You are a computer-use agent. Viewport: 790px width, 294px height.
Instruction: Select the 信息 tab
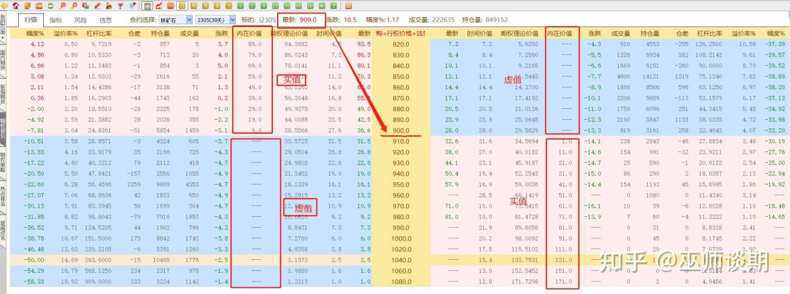pos(105,19)
